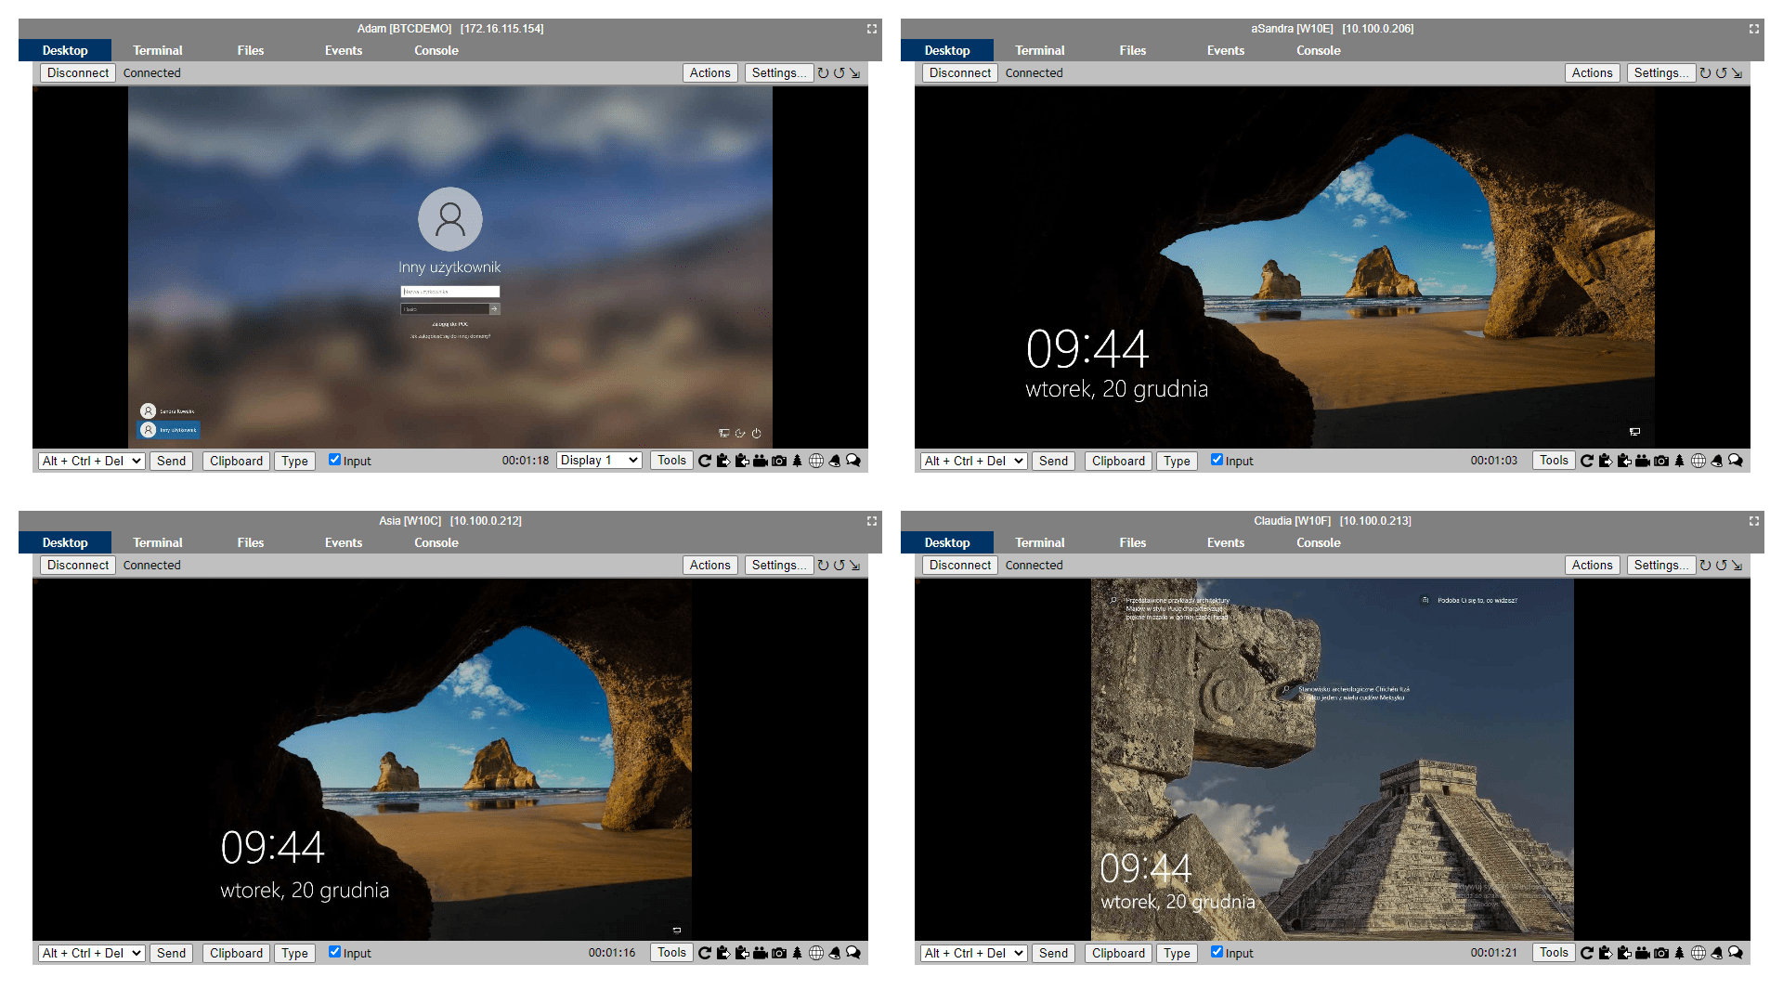Click the tree icon in Adam's bottom toolbar
This screenshot has height=1003, width=1783.
797,461
